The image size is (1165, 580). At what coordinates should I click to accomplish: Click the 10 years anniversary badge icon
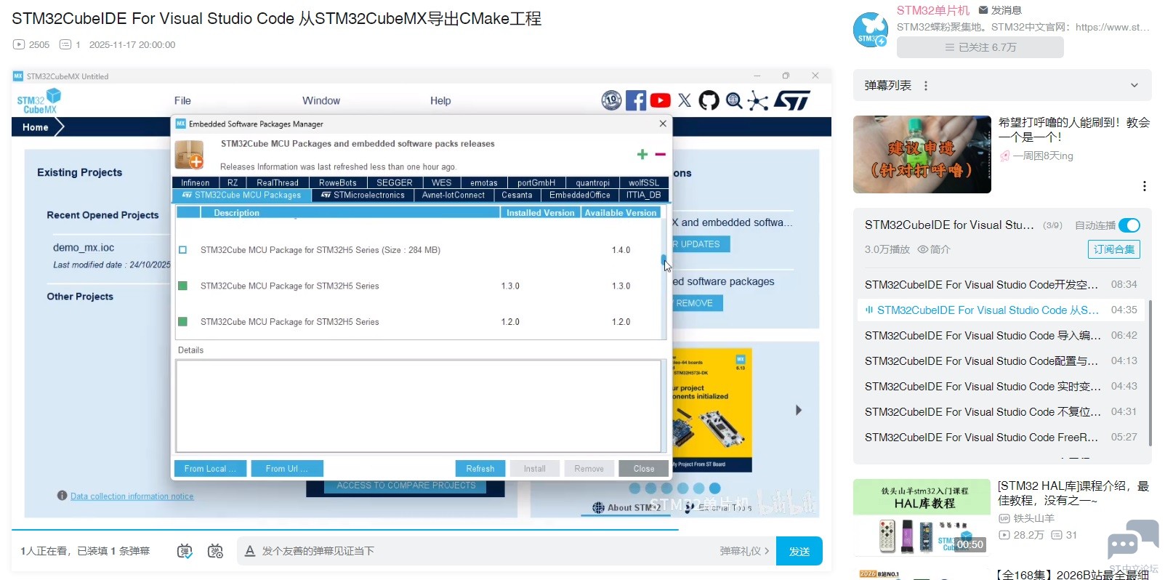(611, 100)
